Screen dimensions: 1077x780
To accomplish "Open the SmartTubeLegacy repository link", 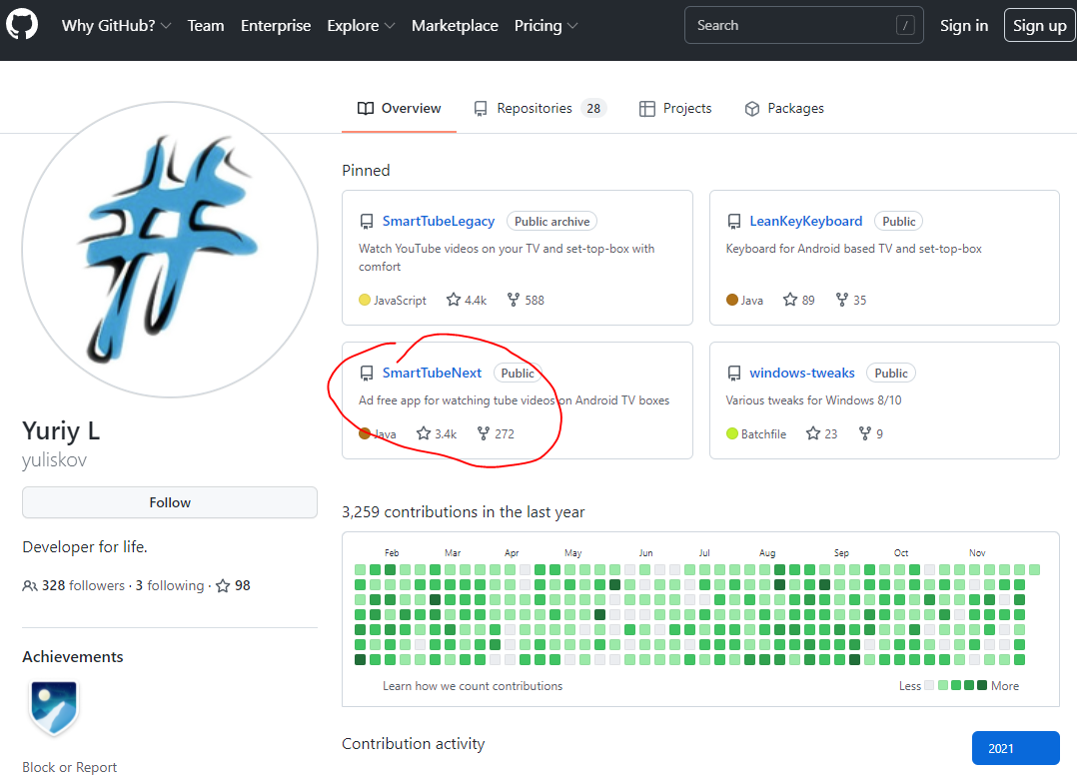I will click(439, 221).
